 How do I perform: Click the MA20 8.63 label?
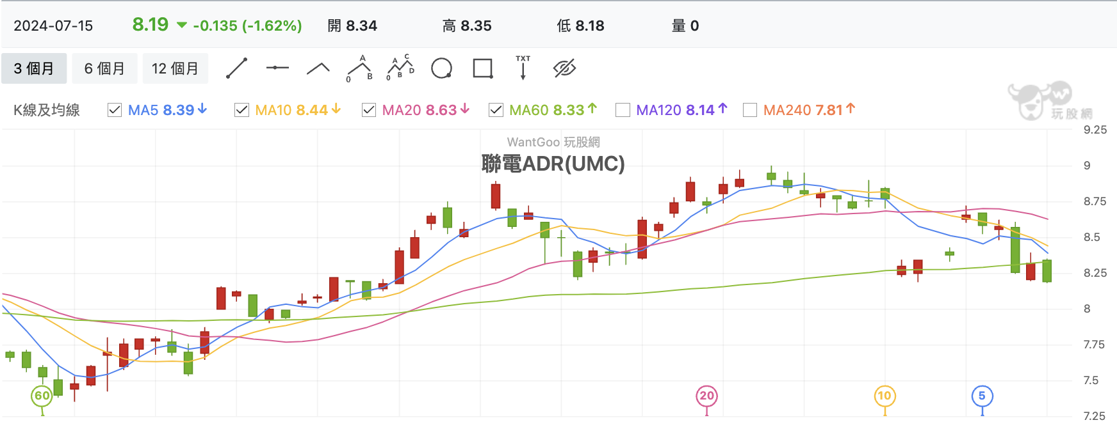pos(426,110)
